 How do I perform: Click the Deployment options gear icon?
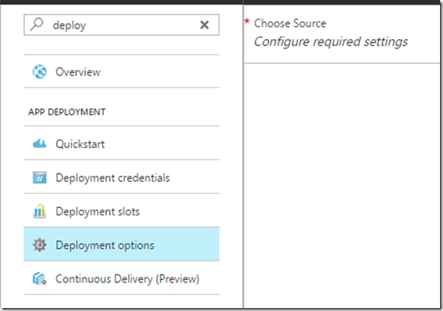[40, 245]
